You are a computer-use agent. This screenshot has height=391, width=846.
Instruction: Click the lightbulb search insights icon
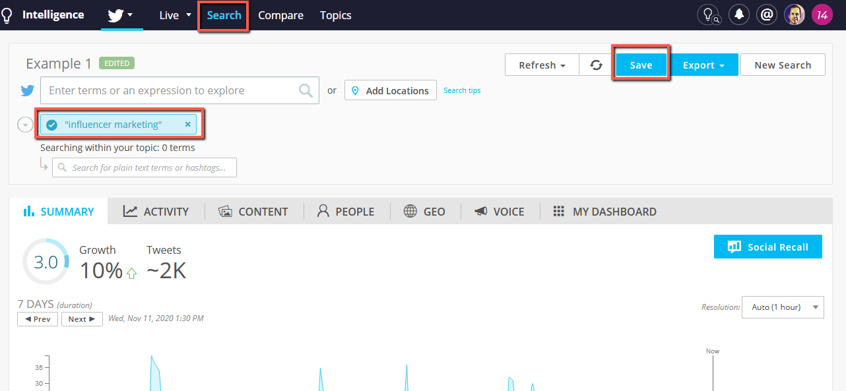[x=708, y=15]
